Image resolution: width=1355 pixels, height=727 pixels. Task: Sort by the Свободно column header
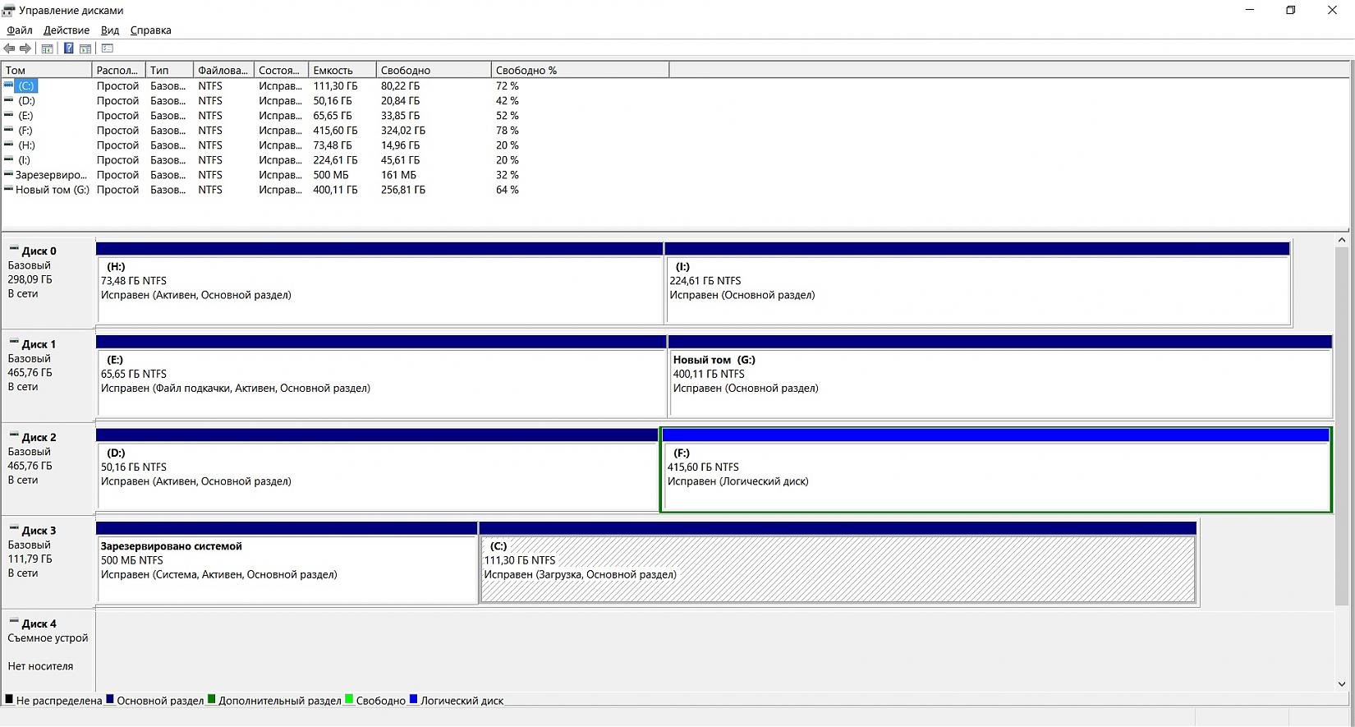point(434,70)
